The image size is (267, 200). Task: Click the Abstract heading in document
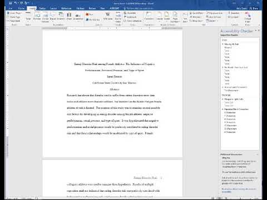[115, 89]
